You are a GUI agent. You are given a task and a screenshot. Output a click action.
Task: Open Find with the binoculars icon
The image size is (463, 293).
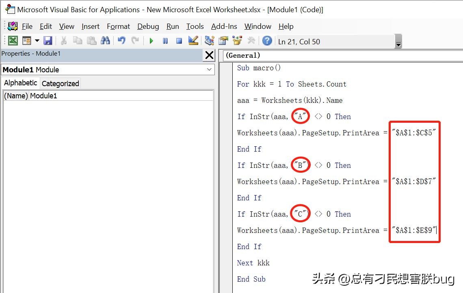[x=105, y=41]
